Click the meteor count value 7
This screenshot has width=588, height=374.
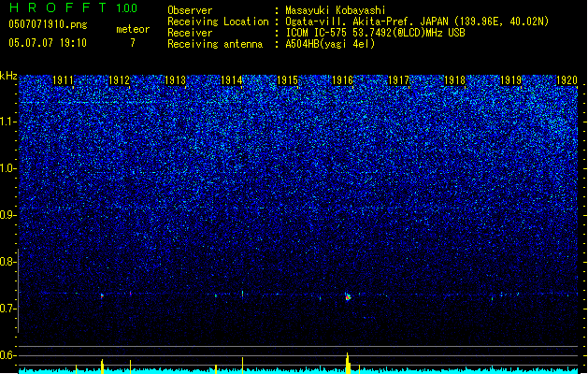coord(133,43)
